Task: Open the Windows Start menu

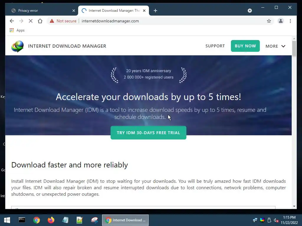Action: [x=7, y=220]
